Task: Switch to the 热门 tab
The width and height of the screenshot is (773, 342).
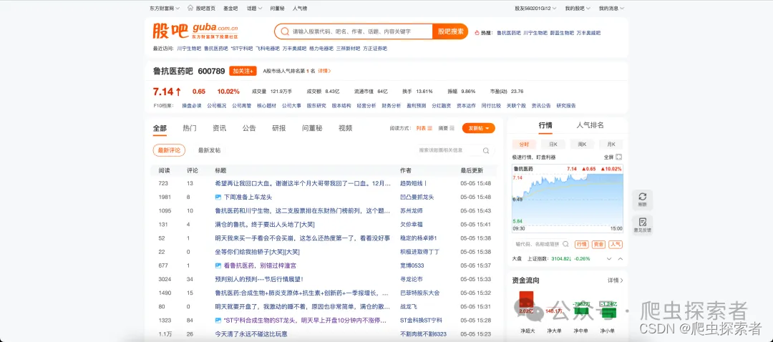Action: point(189,128)
